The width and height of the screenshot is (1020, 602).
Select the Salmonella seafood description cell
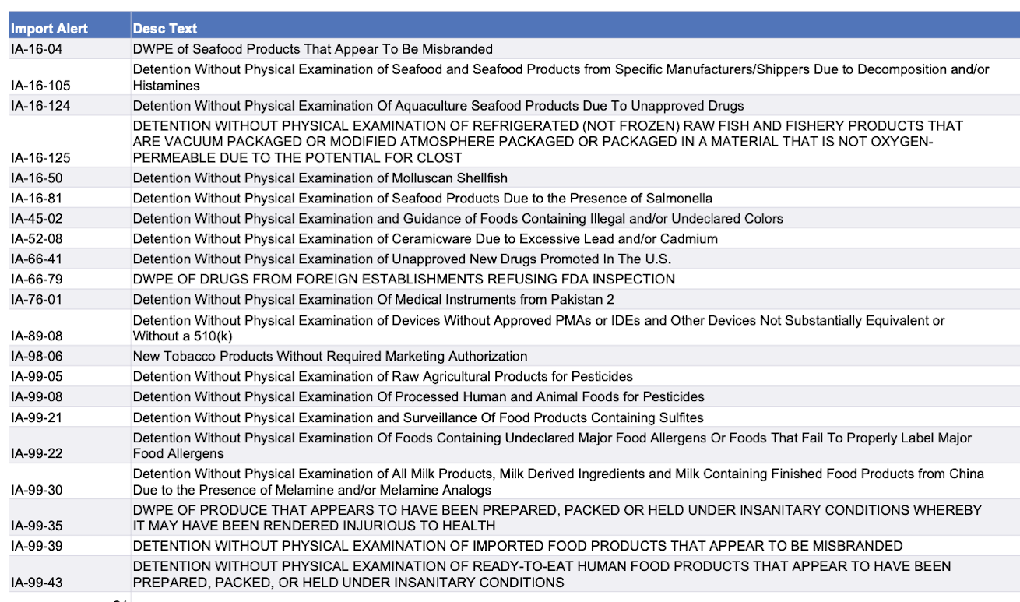(x=423, y=199)
